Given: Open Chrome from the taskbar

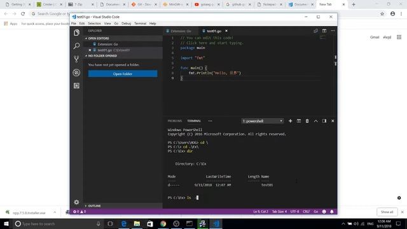Looking at the screenshot, I should click(x=163, y=223).
